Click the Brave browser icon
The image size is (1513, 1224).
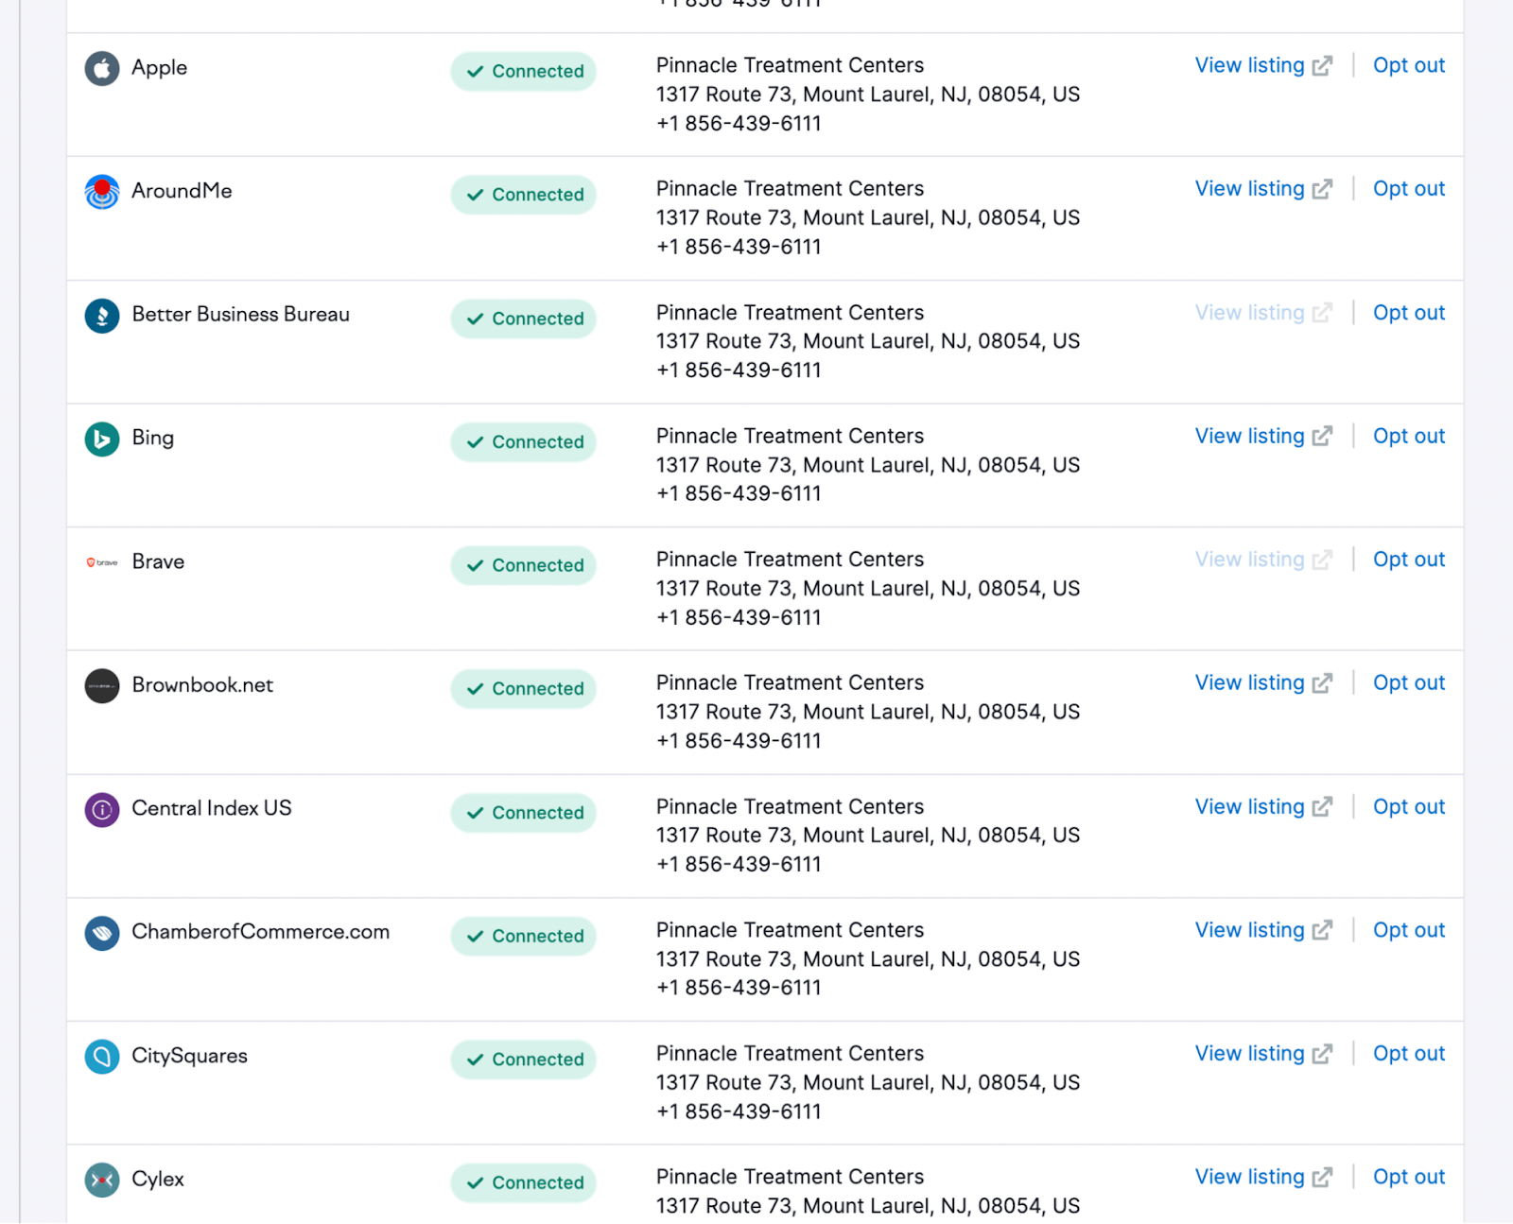click(101, 562)
